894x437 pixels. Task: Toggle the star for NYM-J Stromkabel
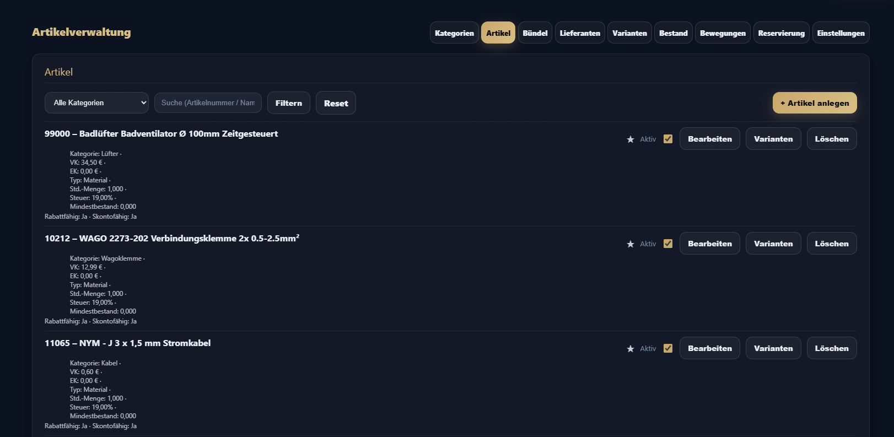click(631, 349)
